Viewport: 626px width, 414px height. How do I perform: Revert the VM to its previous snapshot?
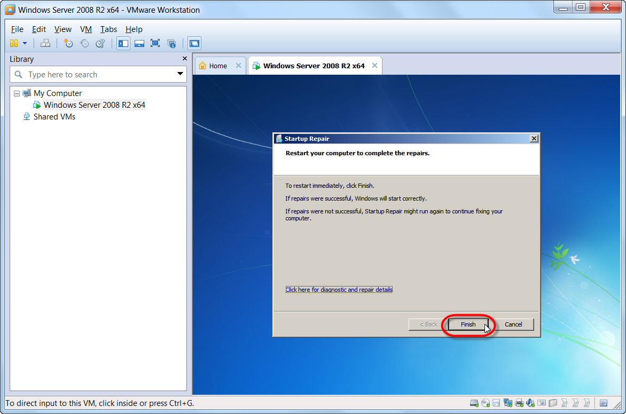tap(84, 43)
